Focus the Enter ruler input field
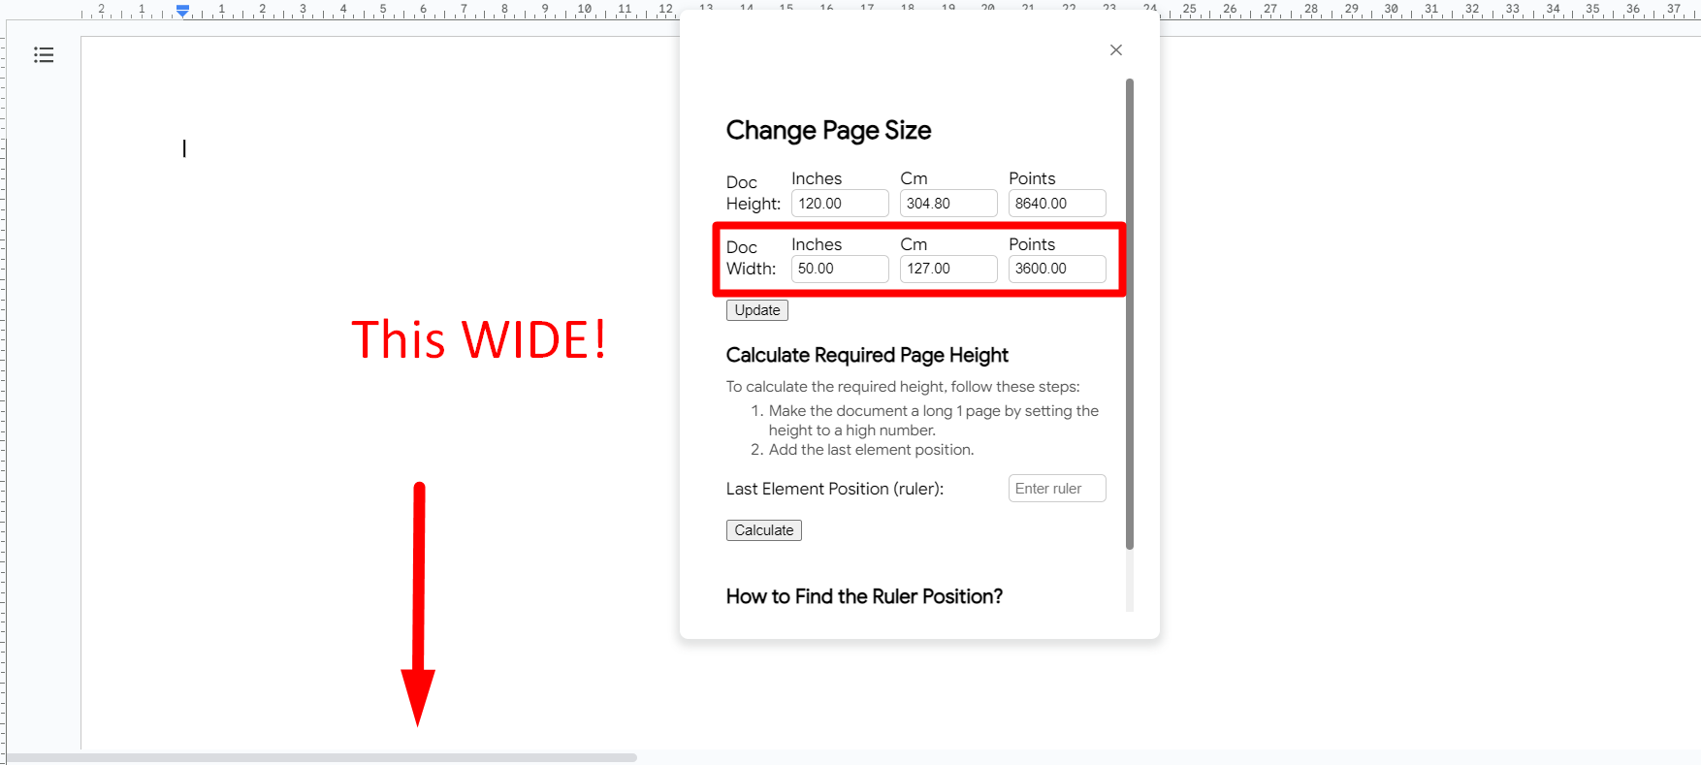Screen dimensions: 1701x765 point(1057,489)
